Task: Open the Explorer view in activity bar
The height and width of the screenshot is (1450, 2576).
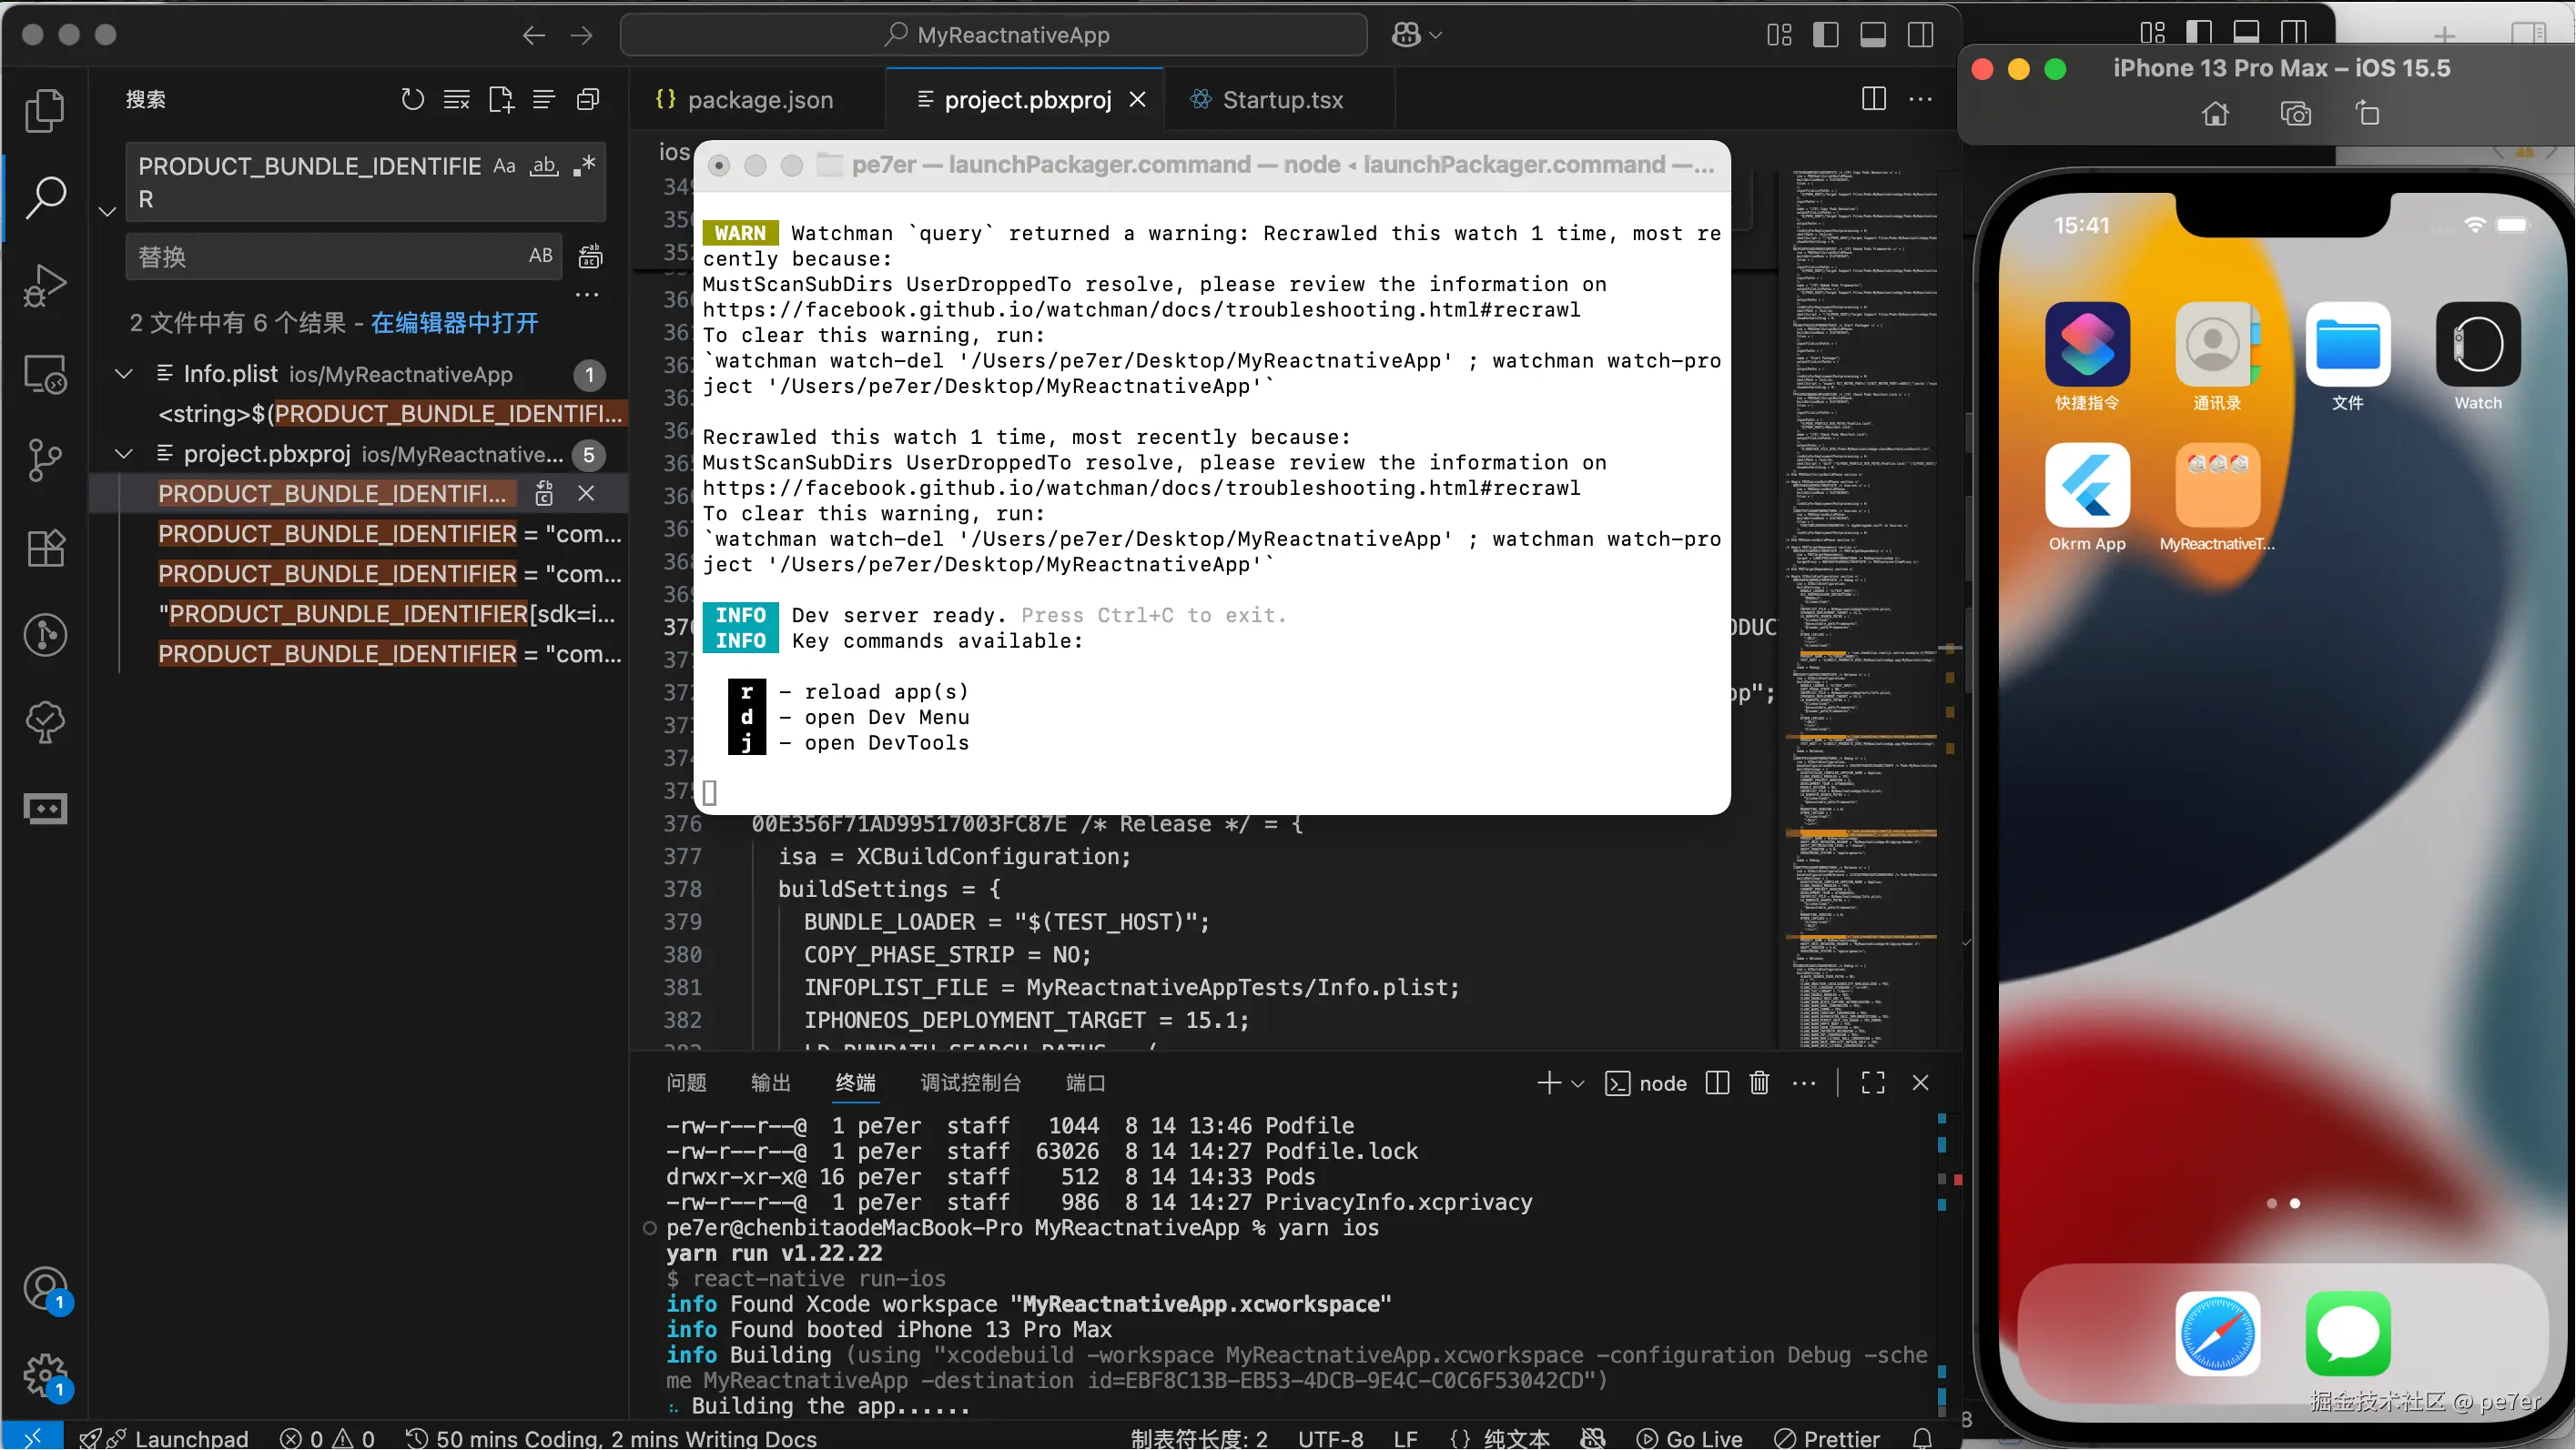Action: (45, 110)
